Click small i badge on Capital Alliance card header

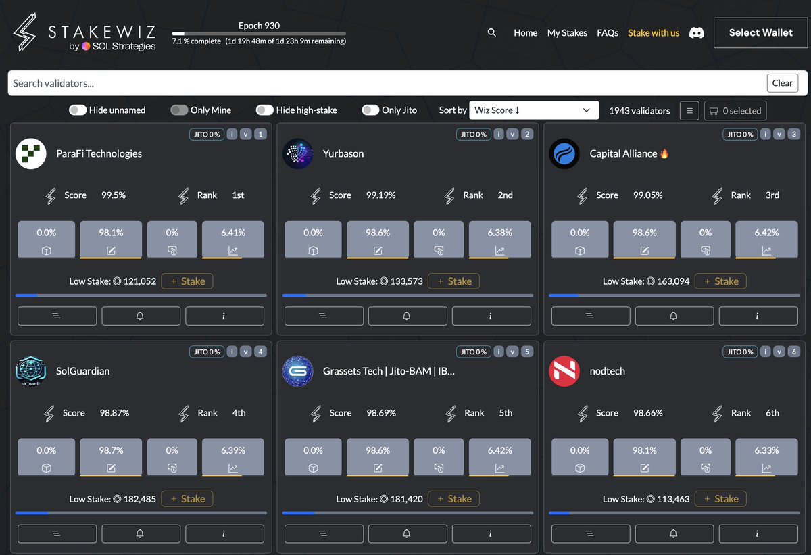766,135
